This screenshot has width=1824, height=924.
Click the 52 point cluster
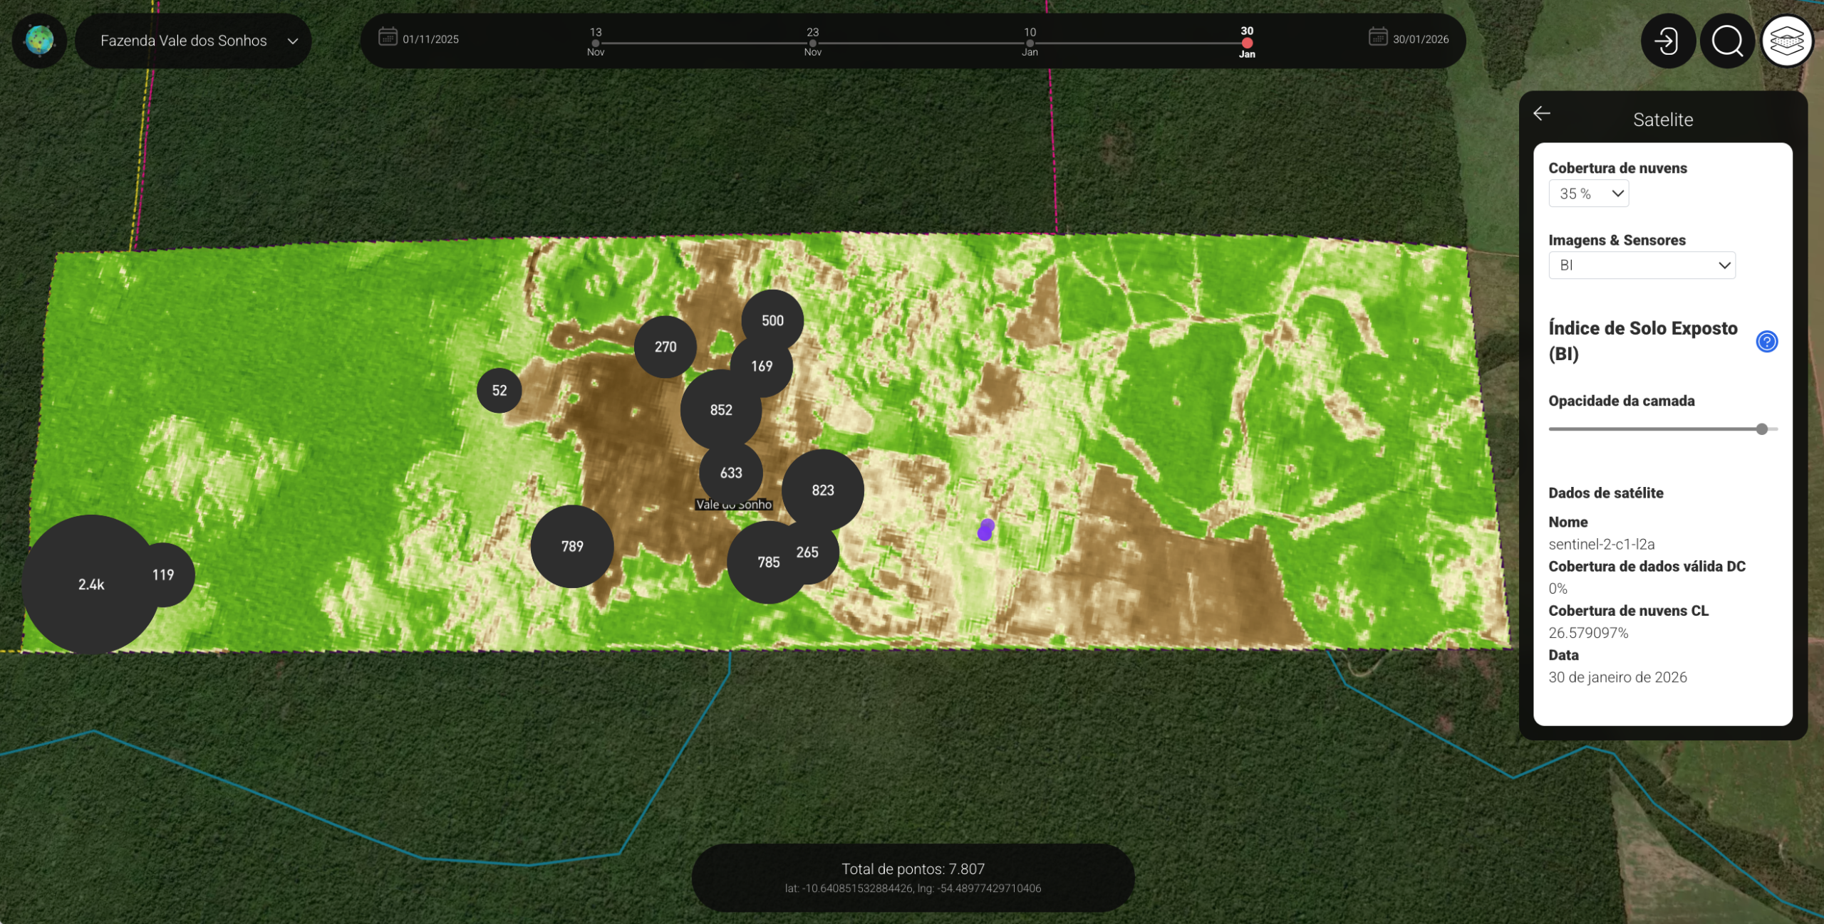(x=499, y=391)
